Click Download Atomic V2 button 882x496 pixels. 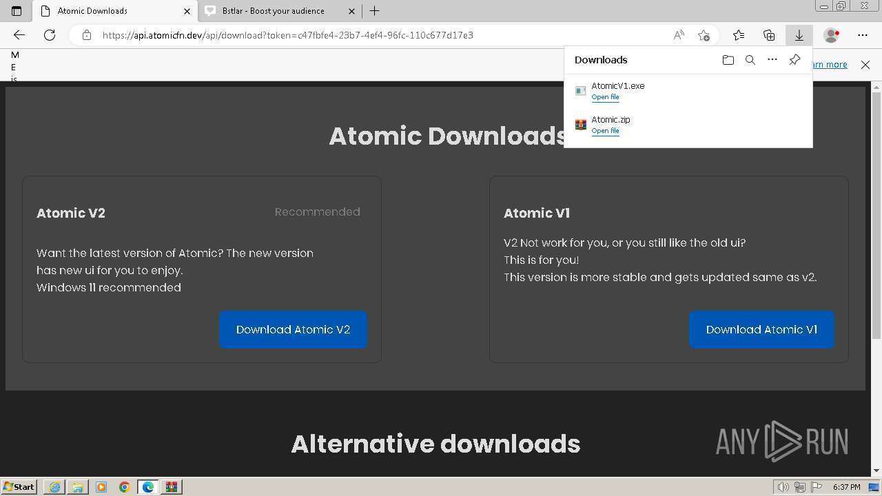pos(294,329)
